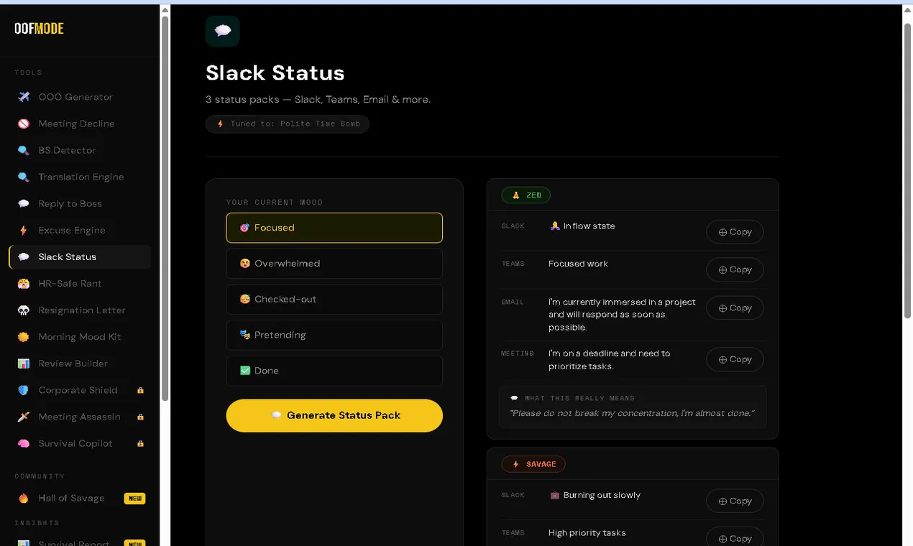Select the Pretending mood option

[x=334, y=335]
